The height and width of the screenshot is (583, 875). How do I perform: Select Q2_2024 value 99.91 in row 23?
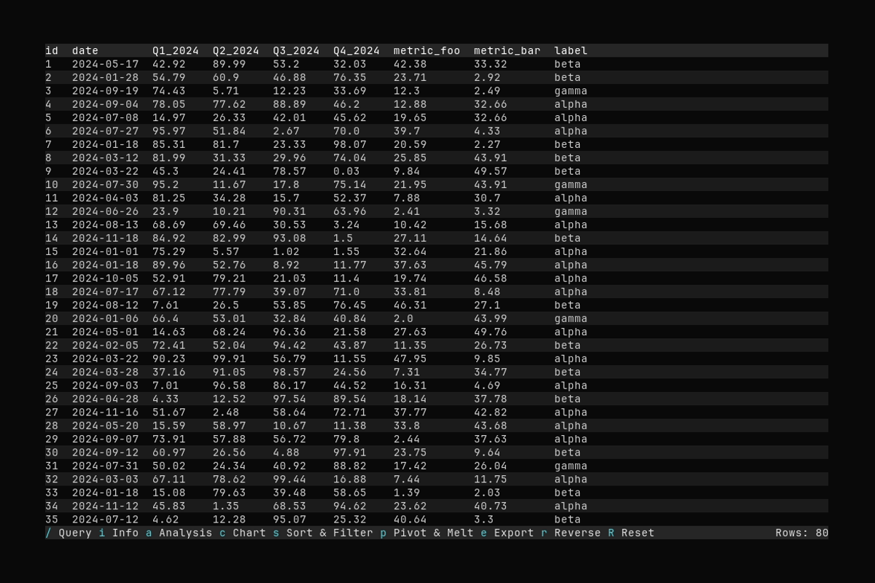click(x=229, y=359)
